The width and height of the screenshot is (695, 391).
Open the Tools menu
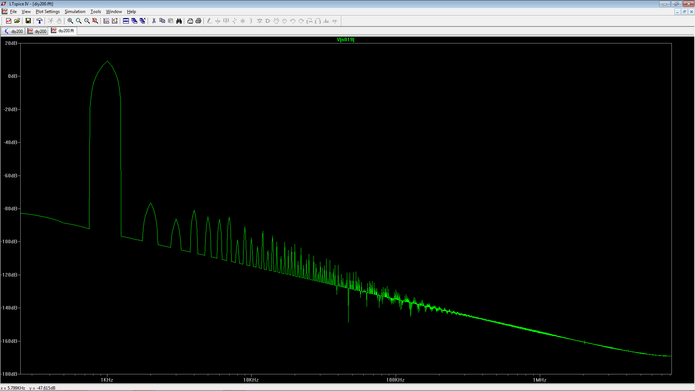click(96, 12)
